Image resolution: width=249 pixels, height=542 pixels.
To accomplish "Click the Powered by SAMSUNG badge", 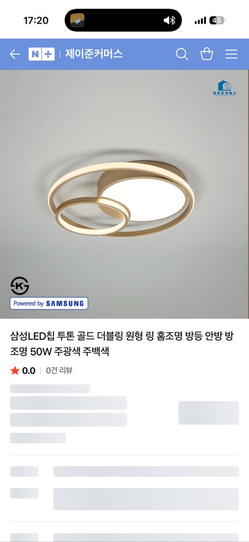I will click(x=49, y=304).
